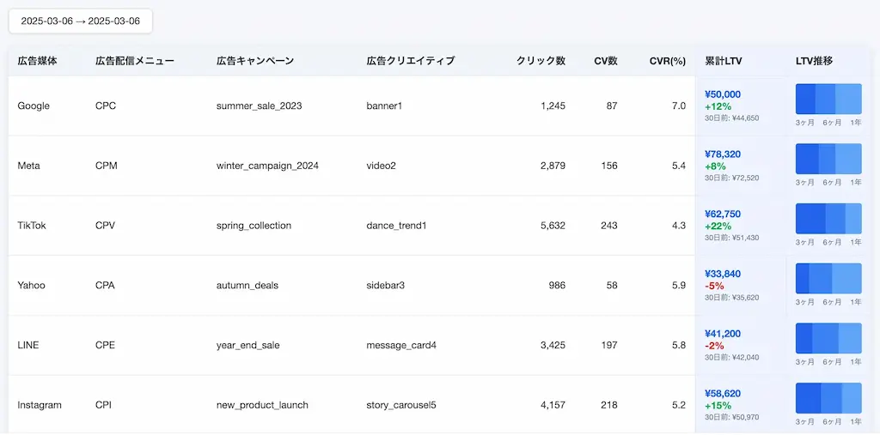Click the 累計LTV column header
The height and width of the screenshot is (435, 880).
pos(724,61)
